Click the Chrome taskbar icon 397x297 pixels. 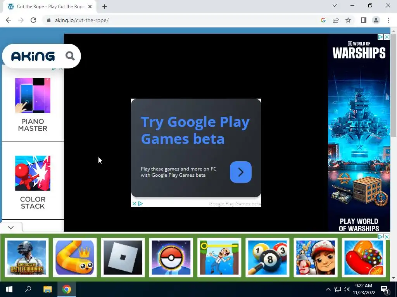pos(67,289)
